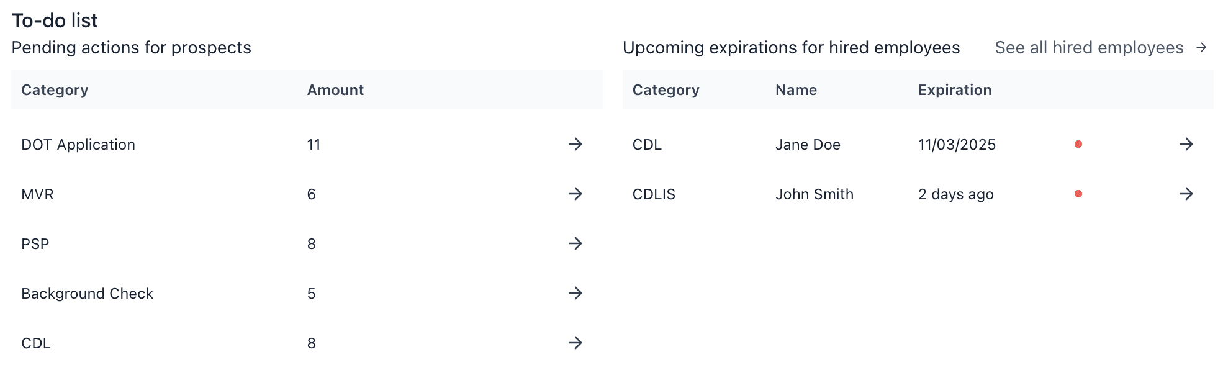Click See all hired employees link

tap(1089, 48)
